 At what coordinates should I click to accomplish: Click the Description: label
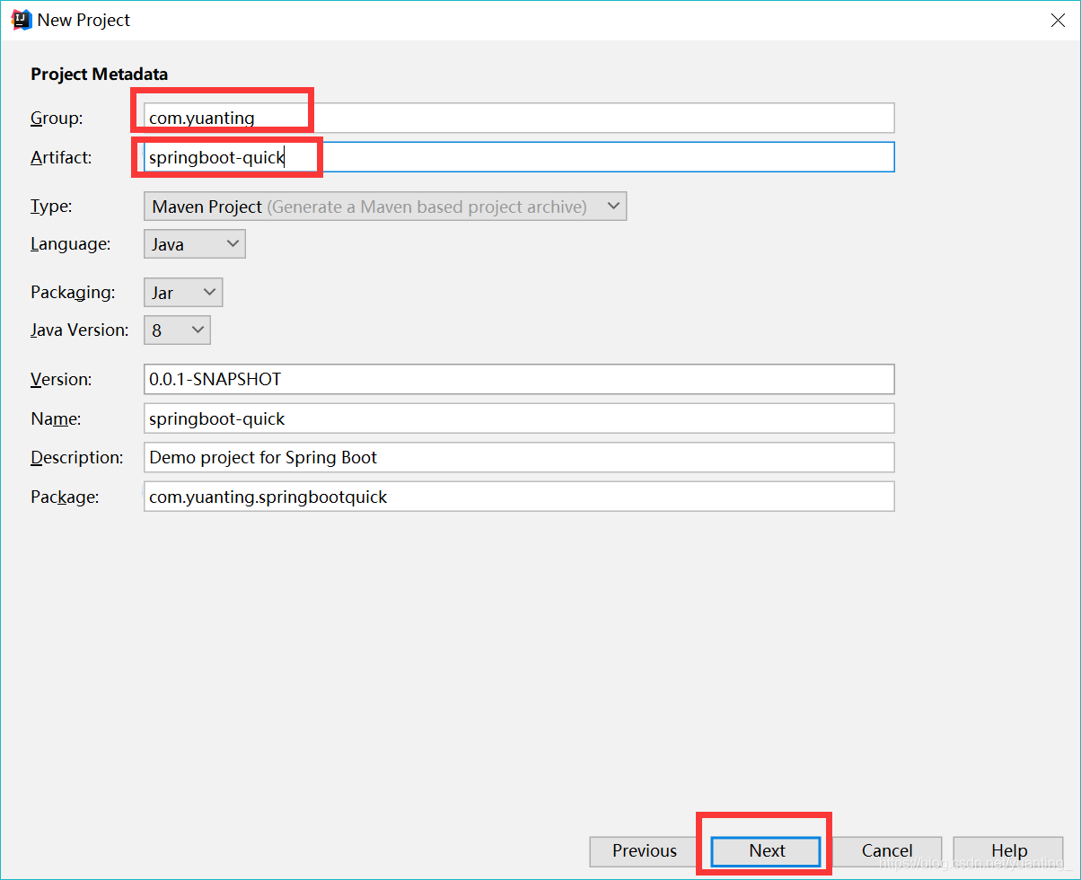click(x=77, y=457)
